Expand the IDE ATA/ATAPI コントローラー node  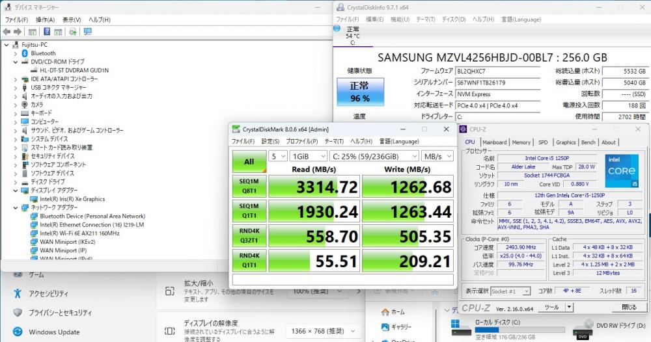pyautogui.click(x=16, y=79)
